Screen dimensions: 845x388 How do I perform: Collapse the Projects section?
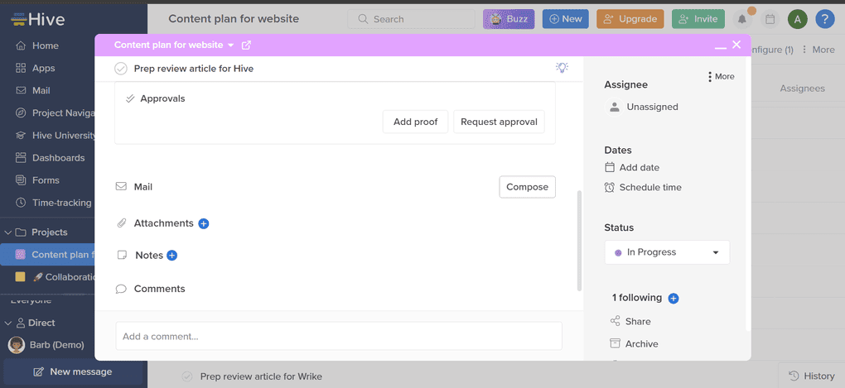(x=7, y=232)
